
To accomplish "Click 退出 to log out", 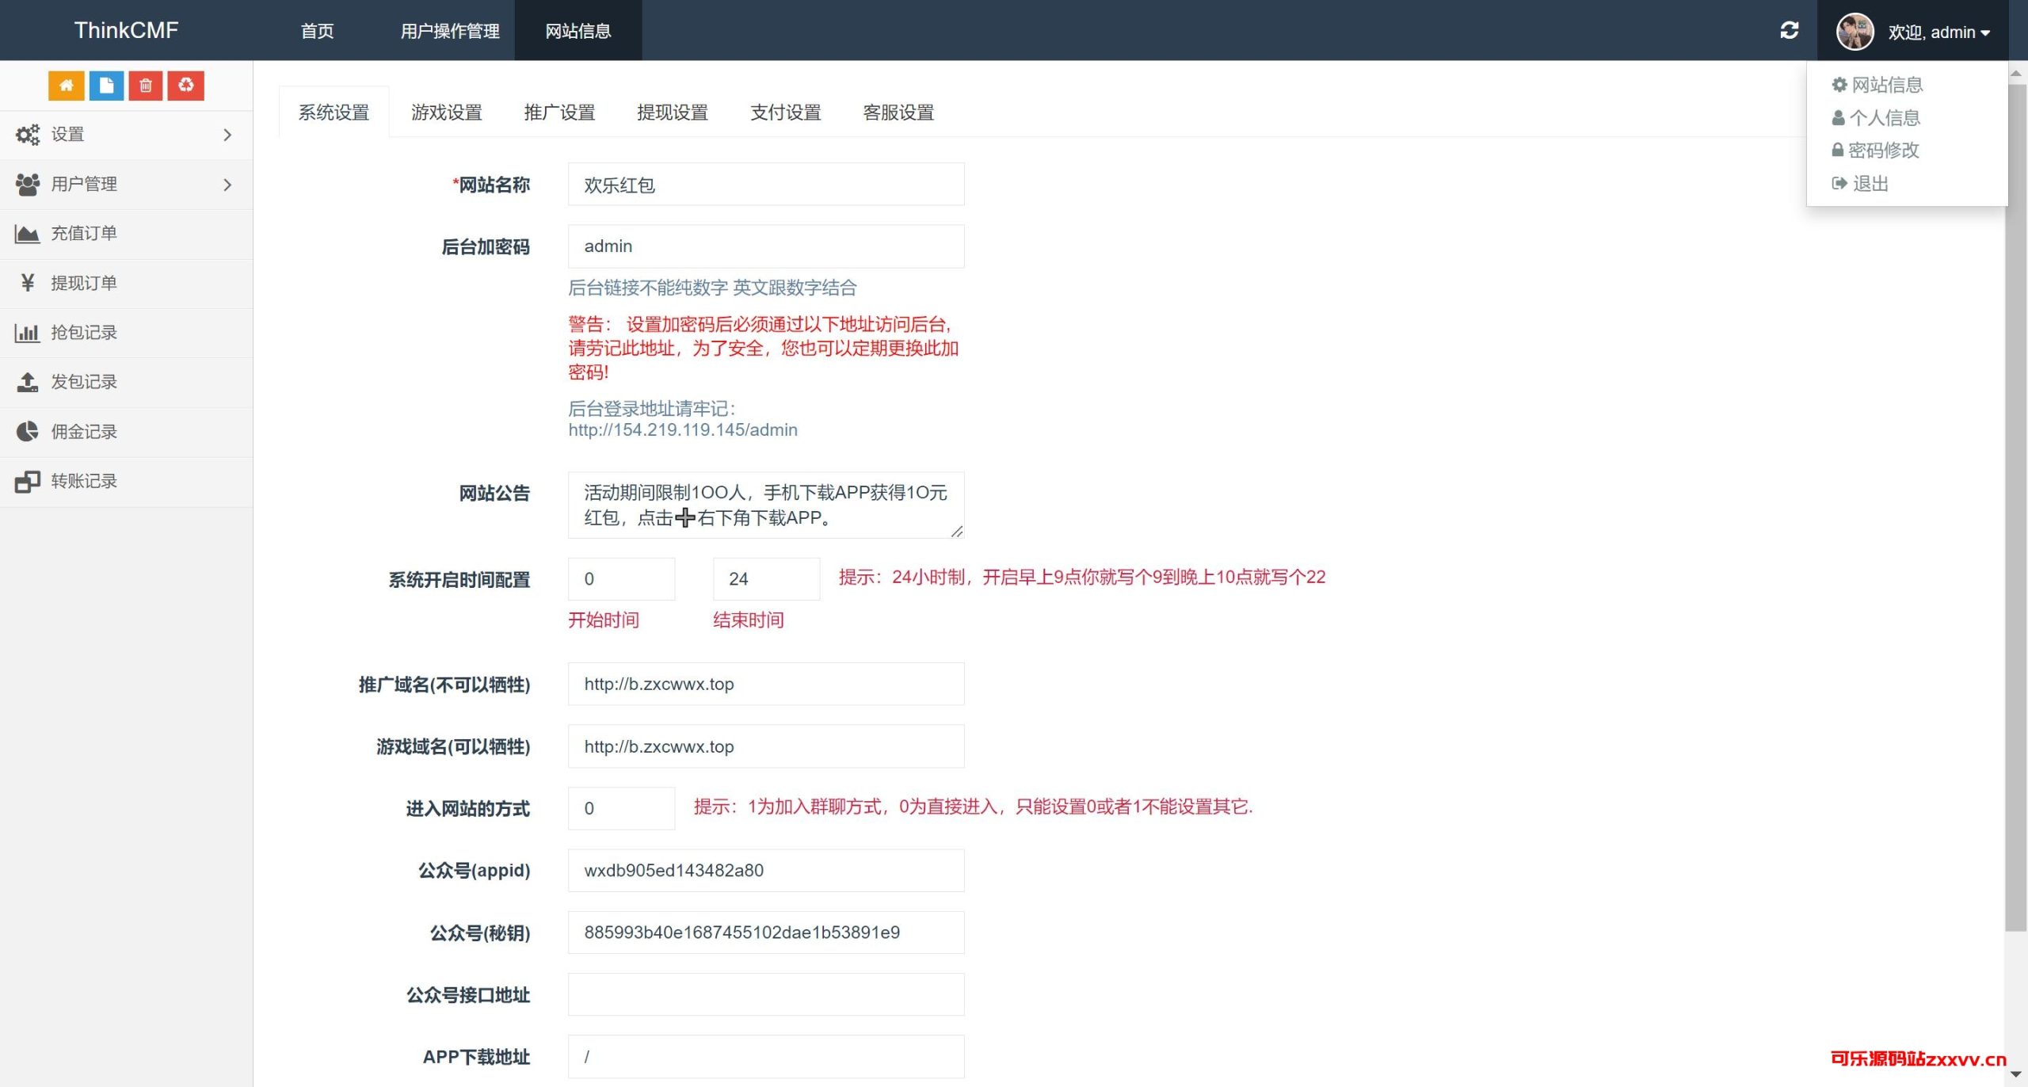I will coord(1870,184).
